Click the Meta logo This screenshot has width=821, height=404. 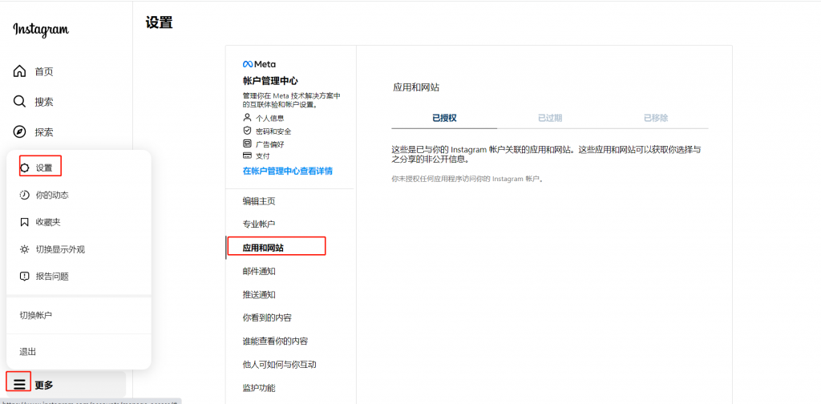click(x=259, y=64)
